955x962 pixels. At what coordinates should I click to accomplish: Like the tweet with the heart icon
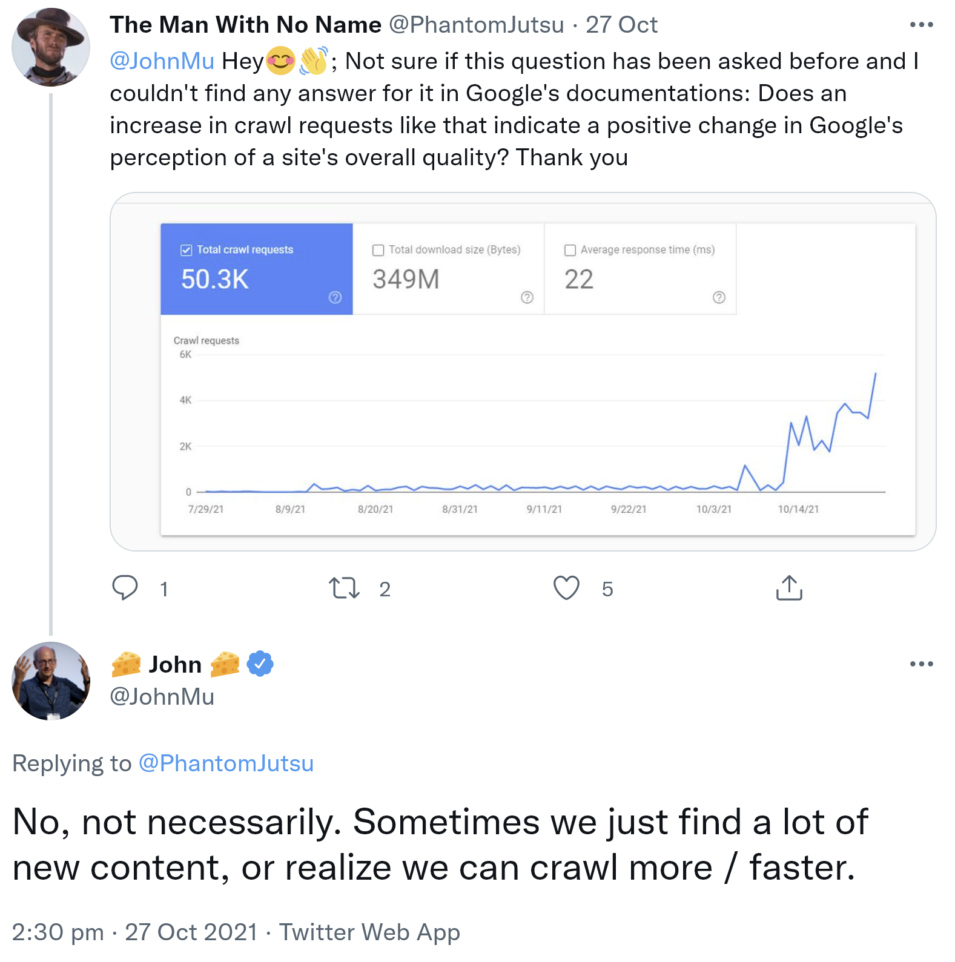coord(566,588)
